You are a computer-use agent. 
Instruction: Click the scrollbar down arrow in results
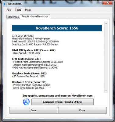point(106,91)
